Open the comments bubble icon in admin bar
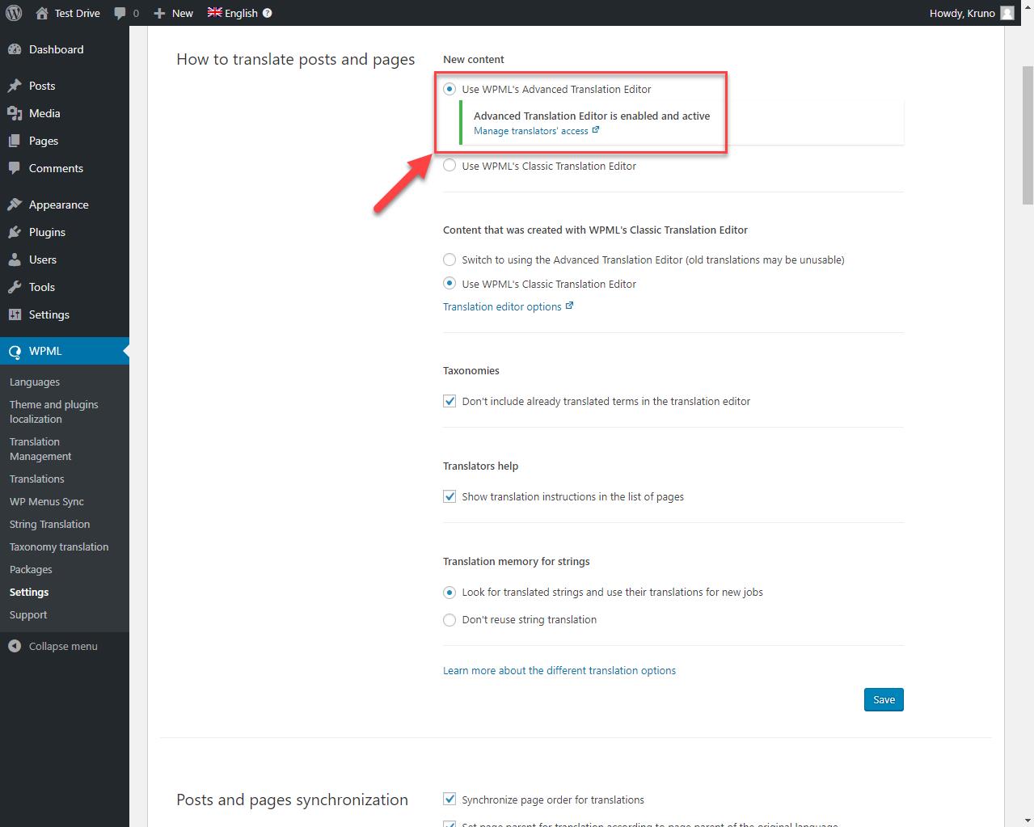Image resolution: width=1034 pixels, height=827 pixels. [120, 13]
